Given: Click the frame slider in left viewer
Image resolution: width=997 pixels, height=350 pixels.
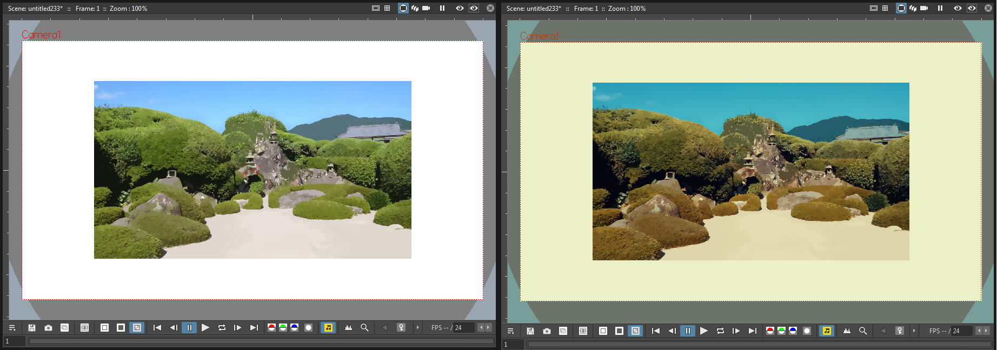Looking at the screenshot, I should pyautogui.click(x=261, y=341).
